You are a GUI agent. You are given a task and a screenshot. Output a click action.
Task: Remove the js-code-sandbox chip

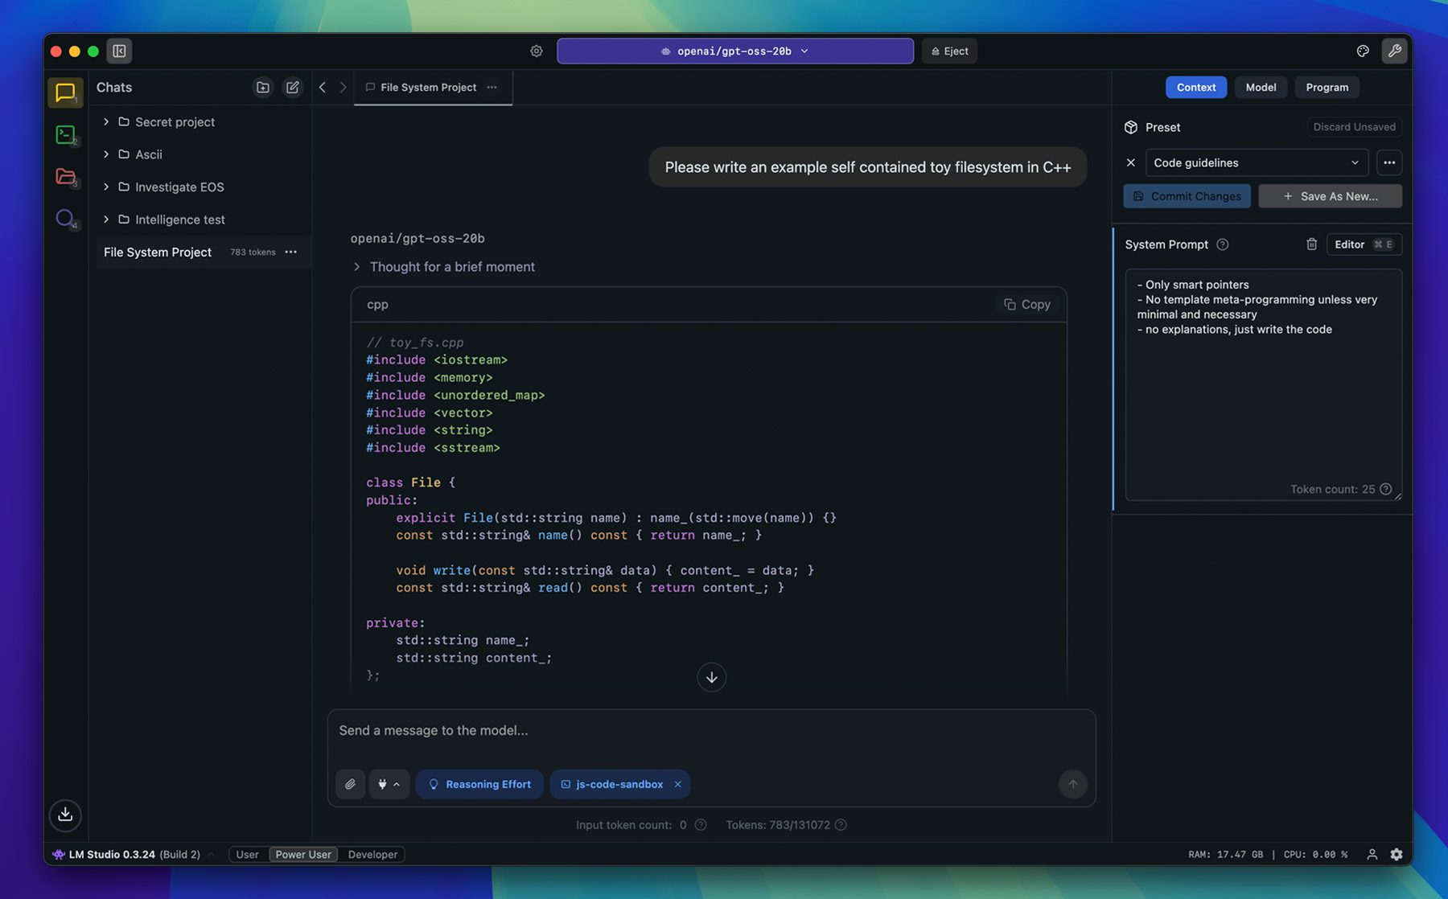[677, 784]
